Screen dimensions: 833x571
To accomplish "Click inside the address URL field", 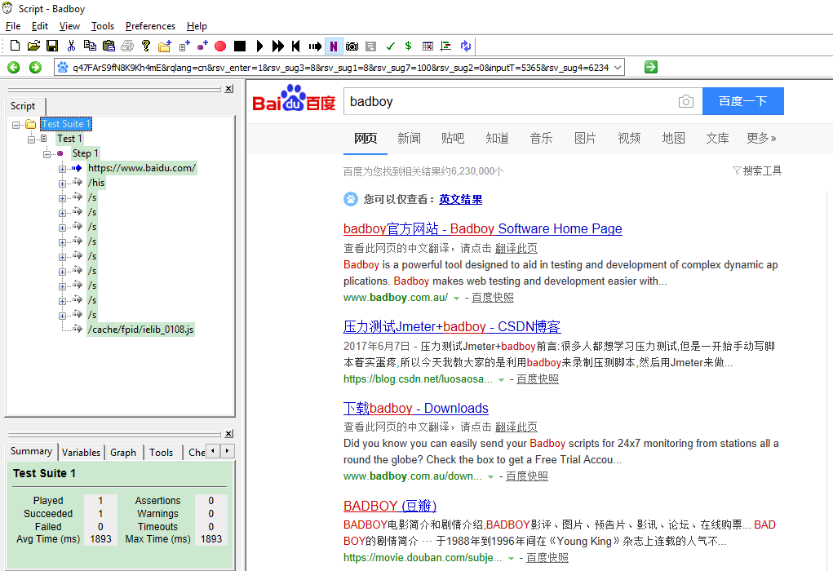I will coord(340,68).
